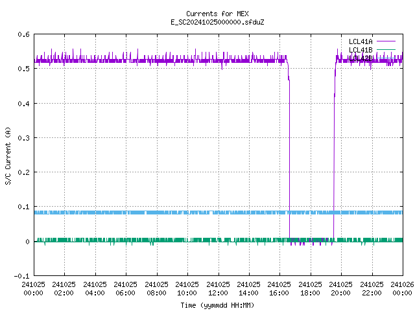Viewport: 415px width, 311px height.
Task: Click the x-axis tick "241025 22:00"
Action: click(x=372, y=289)
